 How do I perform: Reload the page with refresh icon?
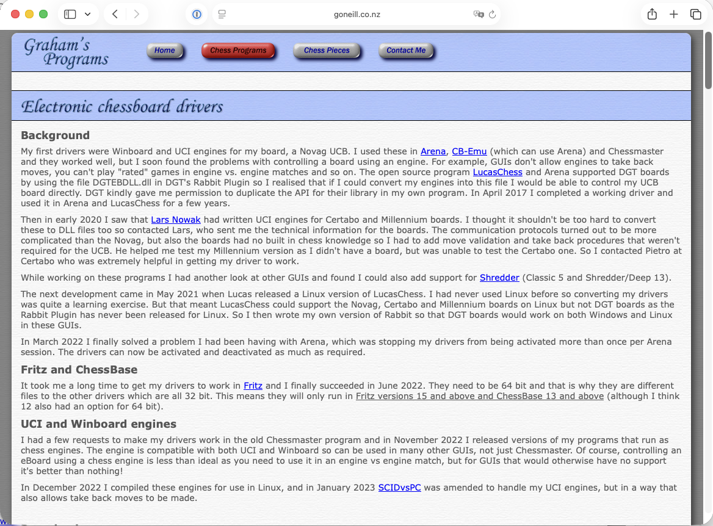[493, 14]
